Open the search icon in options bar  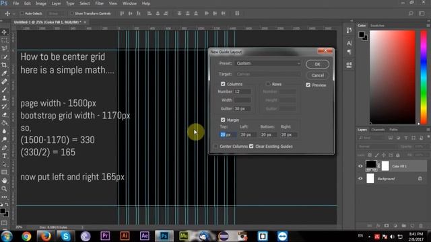[x=411, y=13]
